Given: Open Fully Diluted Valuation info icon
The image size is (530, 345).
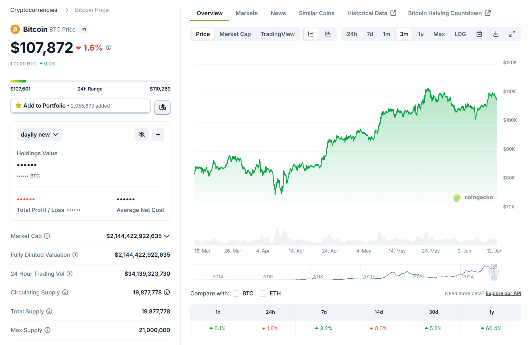Looking at the screenshot, I should 75,254.
